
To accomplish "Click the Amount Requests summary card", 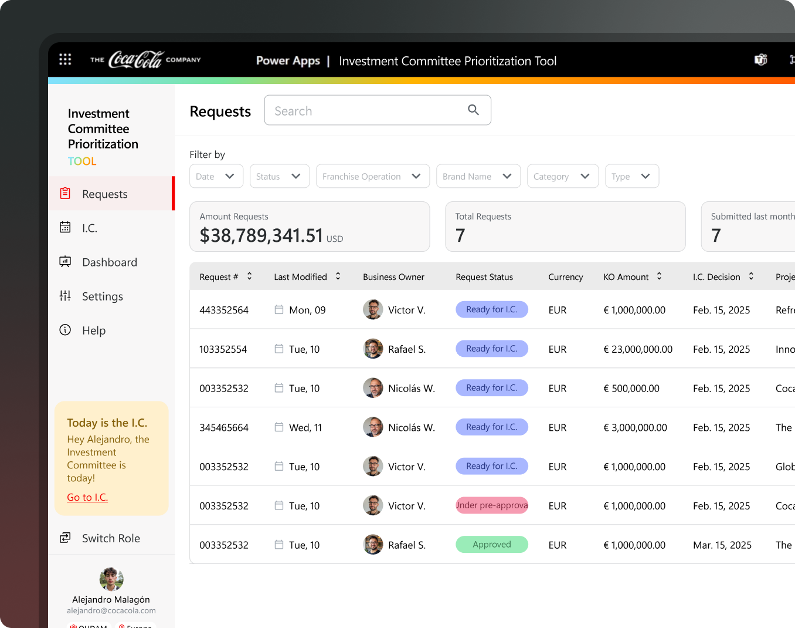I will click(310, 227).
